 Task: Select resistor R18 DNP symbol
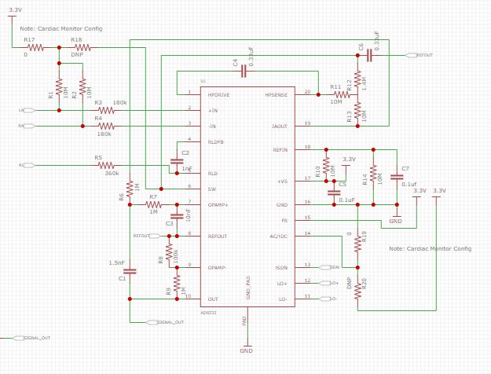(x=82, y=48)
